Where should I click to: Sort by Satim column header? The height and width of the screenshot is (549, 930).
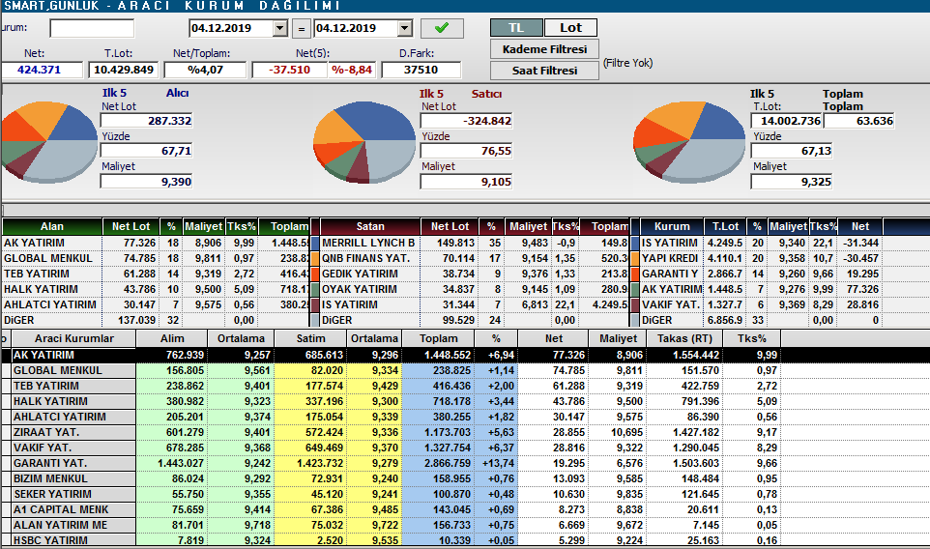[310, 338]
